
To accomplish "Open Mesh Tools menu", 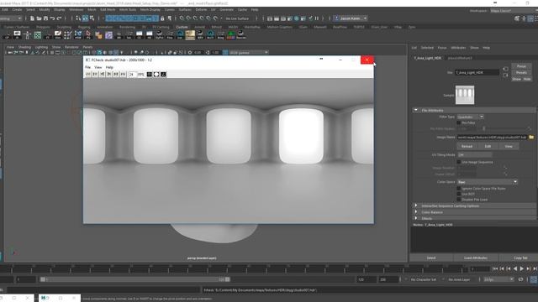I will pyautogui.click(x=127, y=9).
